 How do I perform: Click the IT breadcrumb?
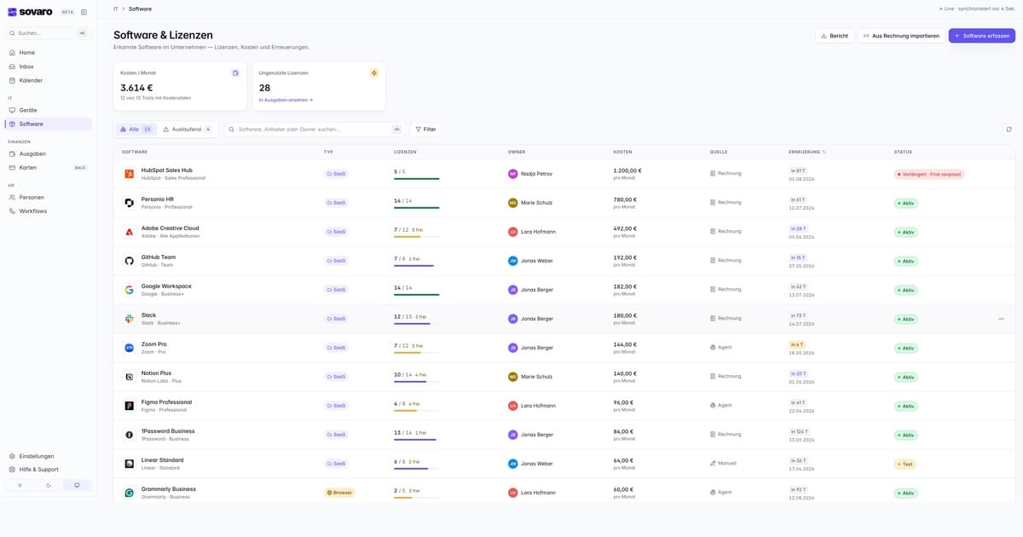[116, 9]
